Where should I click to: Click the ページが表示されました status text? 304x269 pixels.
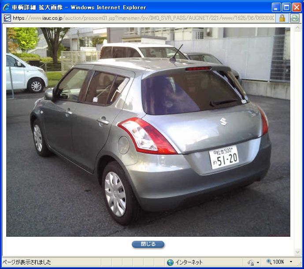click(27, 262)
